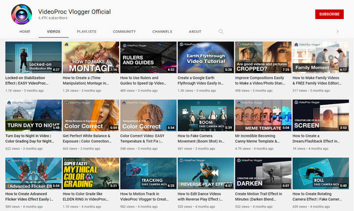354x211 pixels.
Task: Switch to the Playlists tab
Action: click(x=86, y=32)
